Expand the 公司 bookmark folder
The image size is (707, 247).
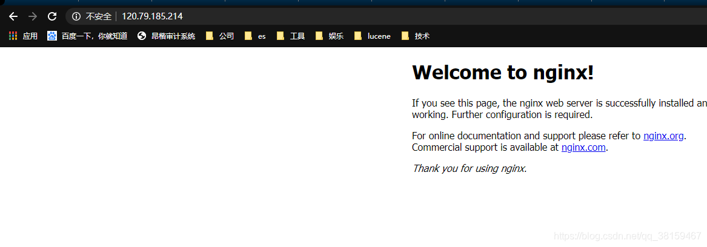(x=220, y=36)
